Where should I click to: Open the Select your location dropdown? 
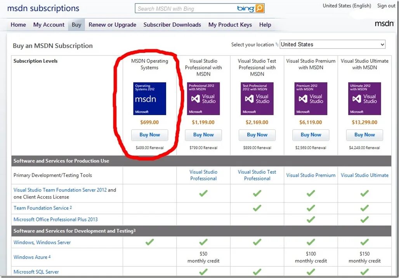[x=332, y=44]
